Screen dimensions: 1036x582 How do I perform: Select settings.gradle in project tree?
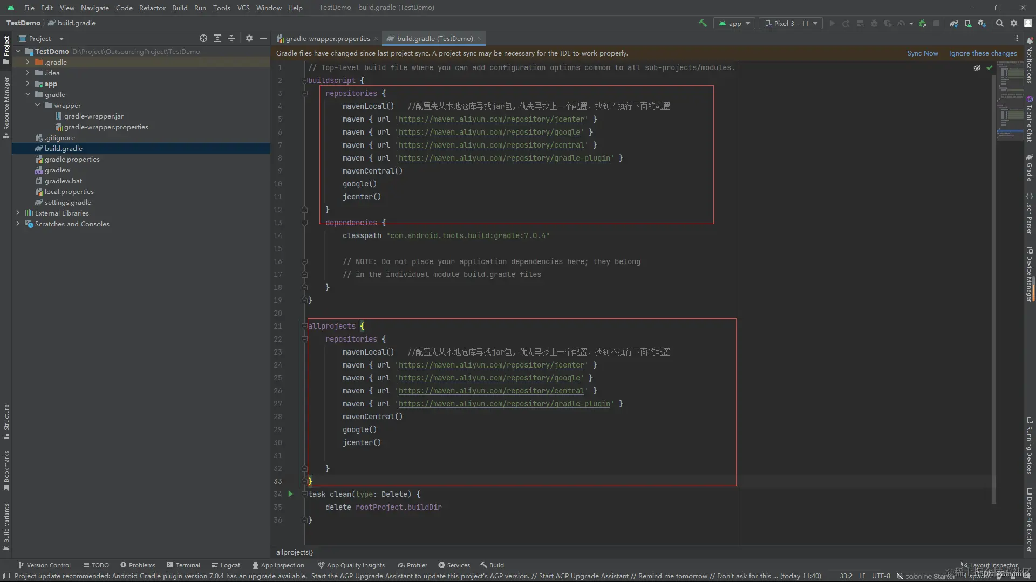[68, 202]
